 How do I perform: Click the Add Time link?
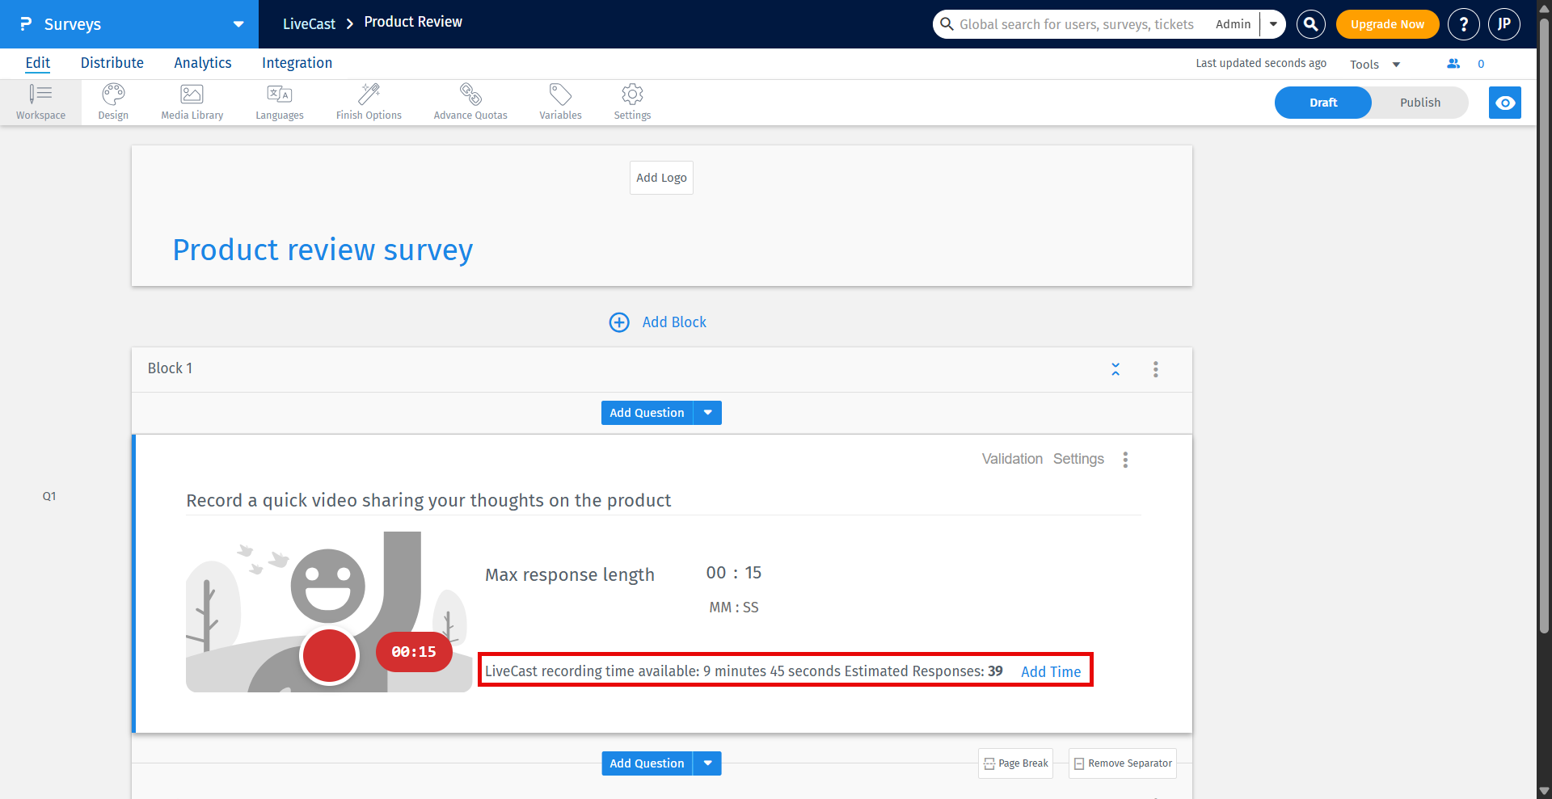[x=1050, y=671]
